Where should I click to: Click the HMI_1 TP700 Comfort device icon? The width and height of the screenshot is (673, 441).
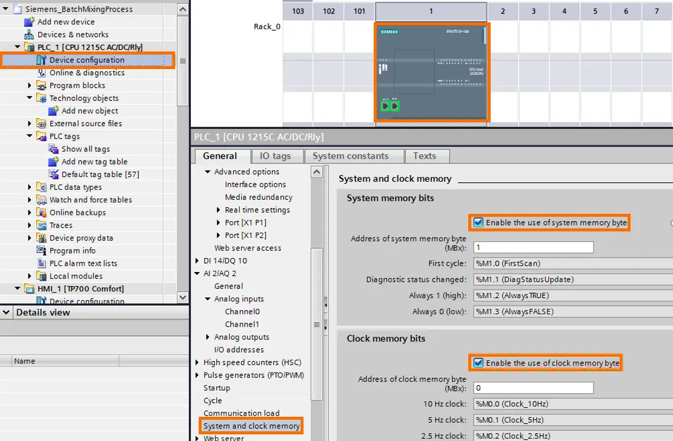pyautogui.click(x=29, y=288)
